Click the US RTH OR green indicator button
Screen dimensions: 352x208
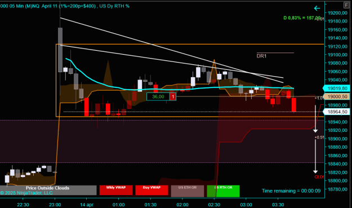pos(223,191)
